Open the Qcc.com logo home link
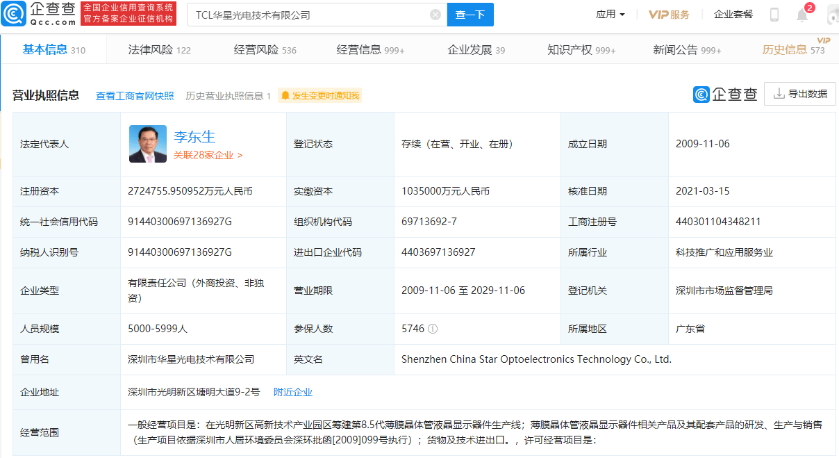Screen dimensions: 839x458 click(x=38, y=13)
